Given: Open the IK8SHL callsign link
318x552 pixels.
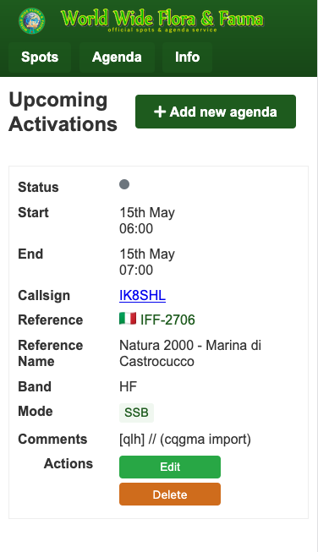Looking at the screenshot, I should click(142, 295).
